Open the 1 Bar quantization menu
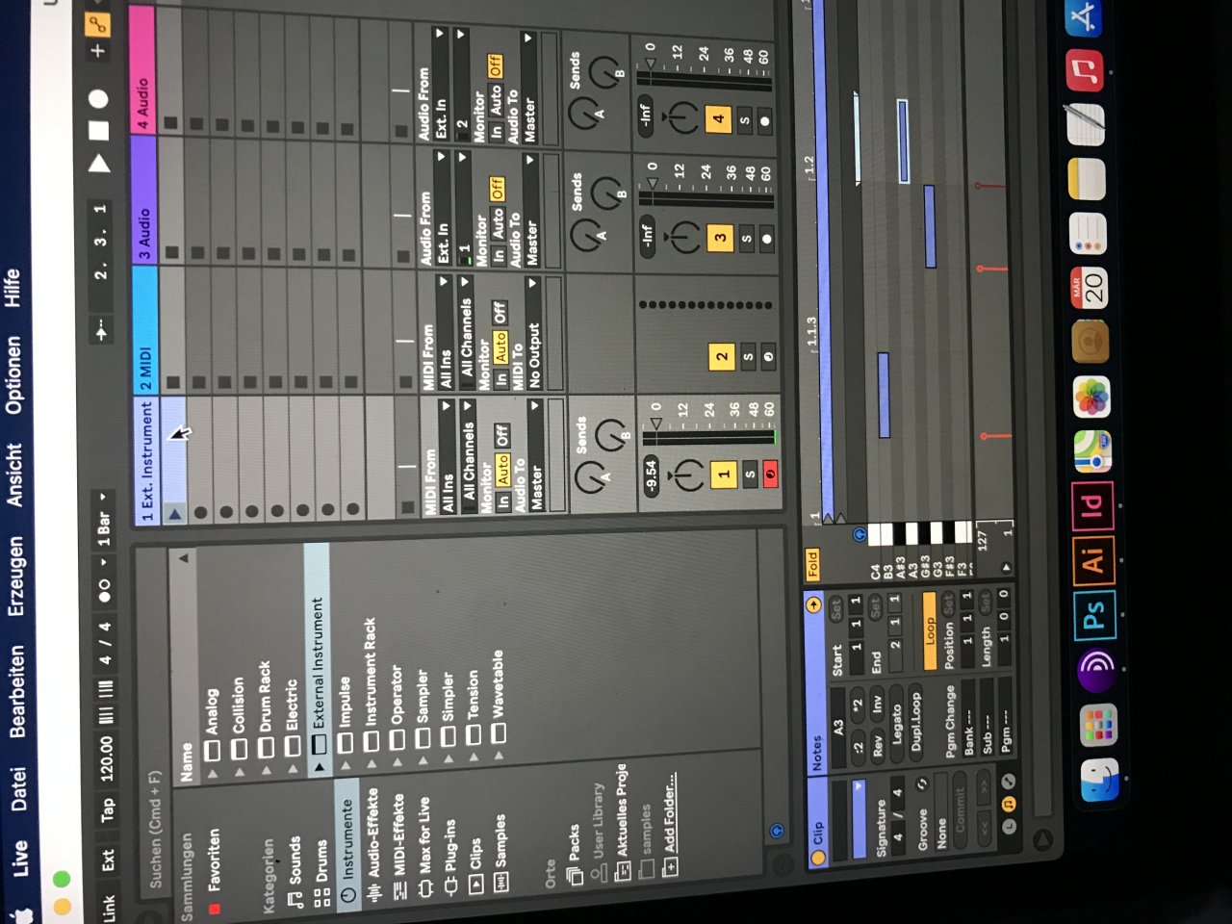Viewport: 1232px width, 924px height. [x=103, y=521]
